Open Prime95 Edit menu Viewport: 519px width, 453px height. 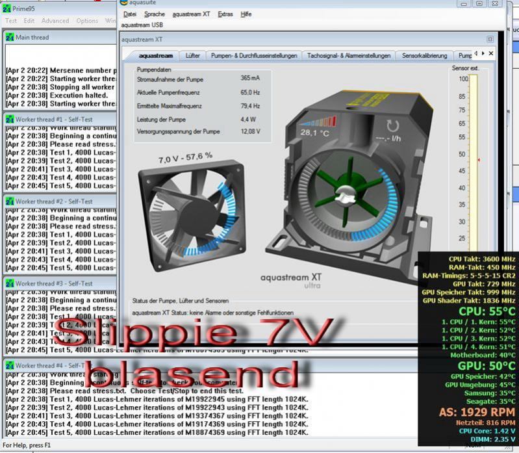29,21
